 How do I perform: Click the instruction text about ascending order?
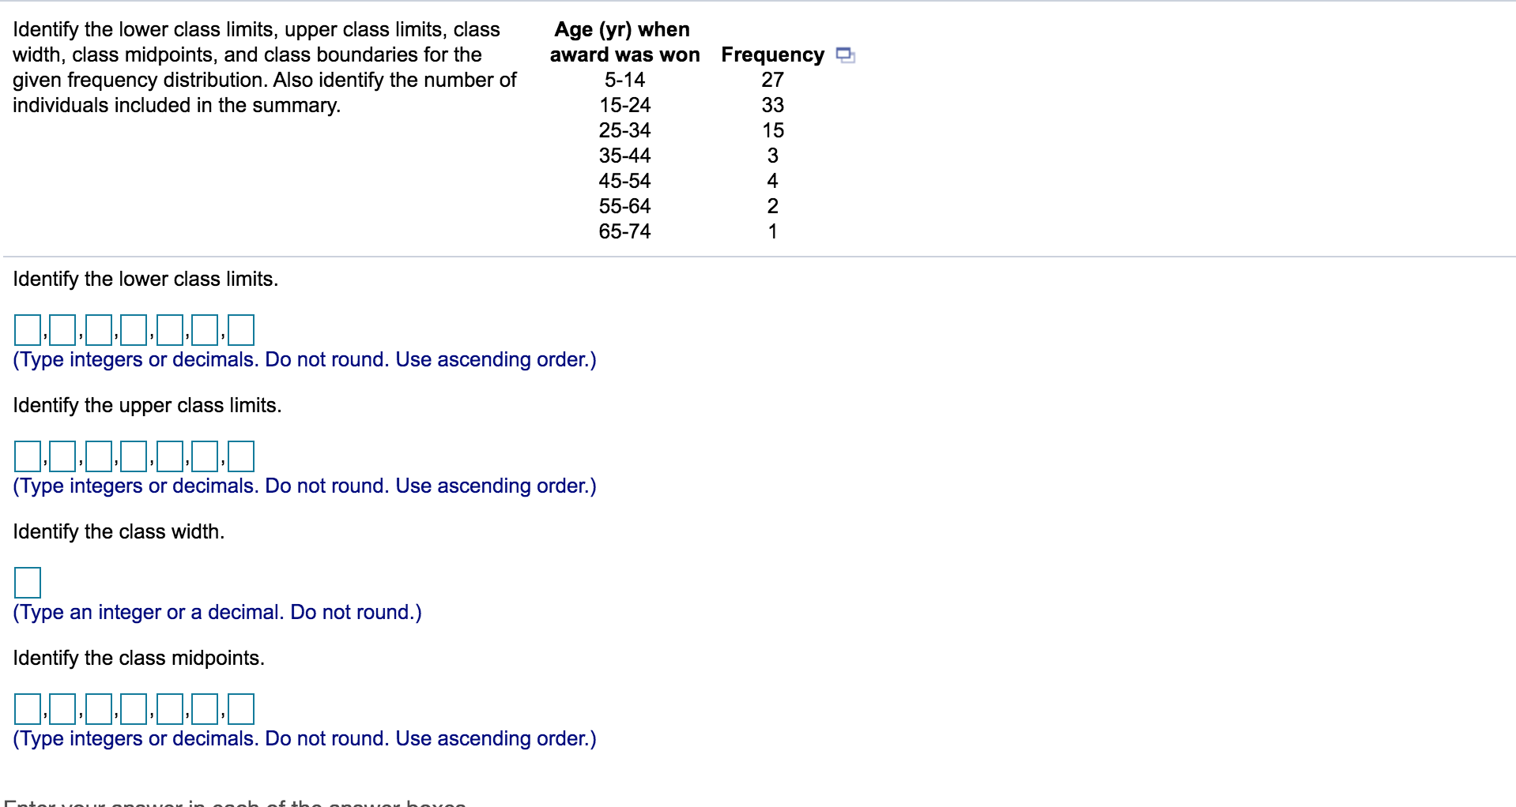point(304,359)
